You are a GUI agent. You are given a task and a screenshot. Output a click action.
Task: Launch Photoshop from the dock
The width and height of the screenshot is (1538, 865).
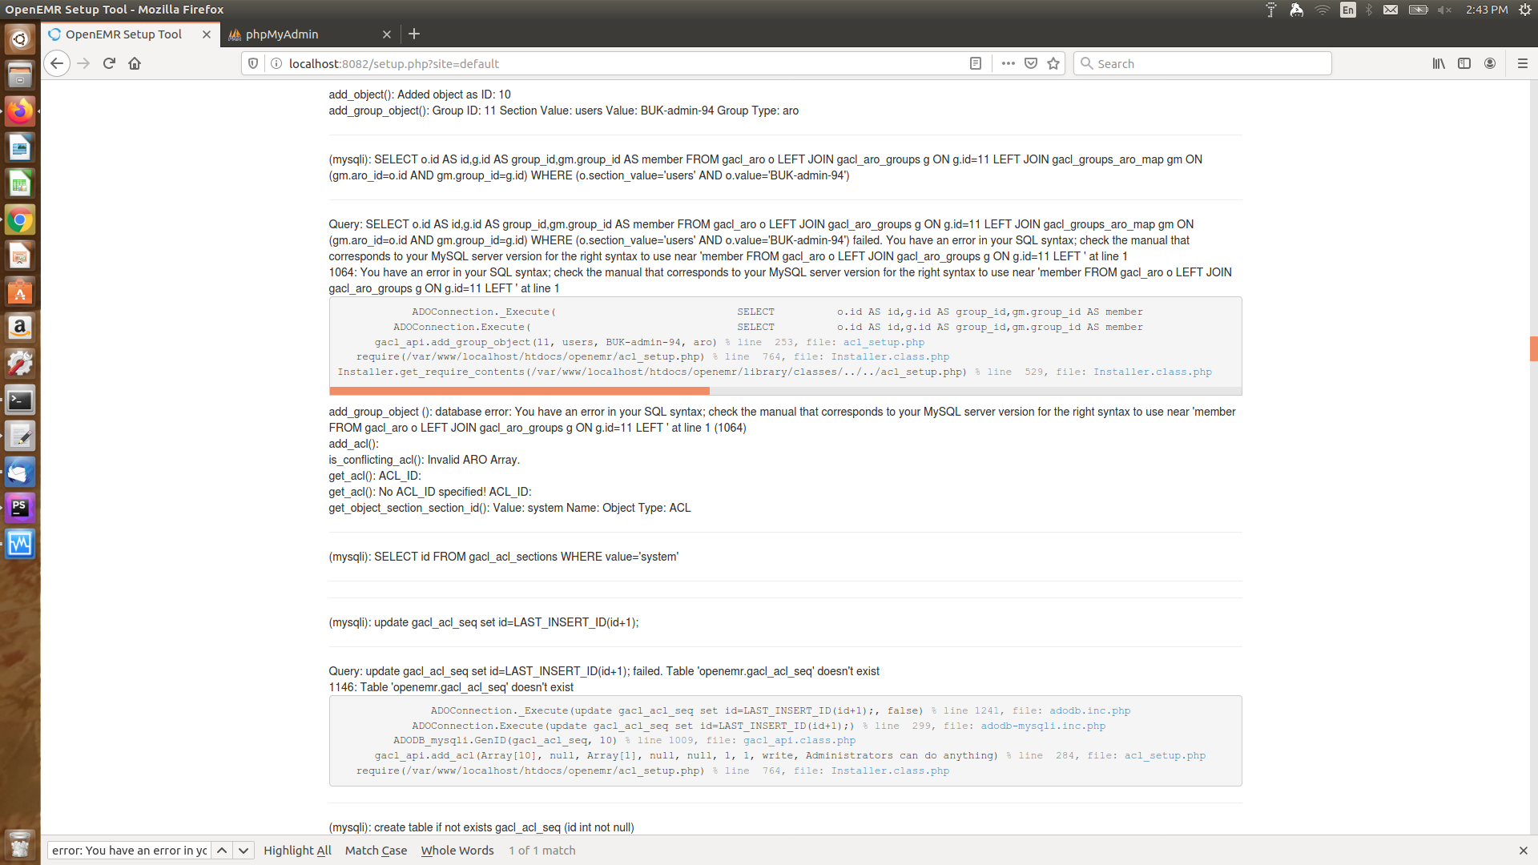20,507
